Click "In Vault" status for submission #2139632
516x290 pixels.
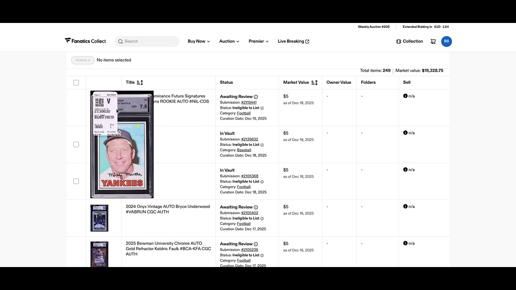point(227,134)
